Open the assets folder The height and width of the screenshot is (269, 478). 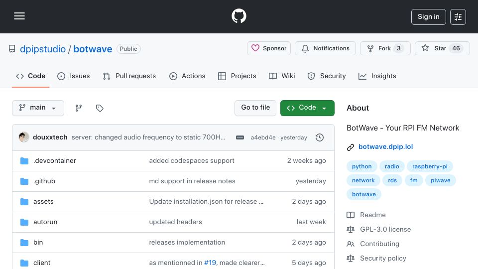(43, 202)
